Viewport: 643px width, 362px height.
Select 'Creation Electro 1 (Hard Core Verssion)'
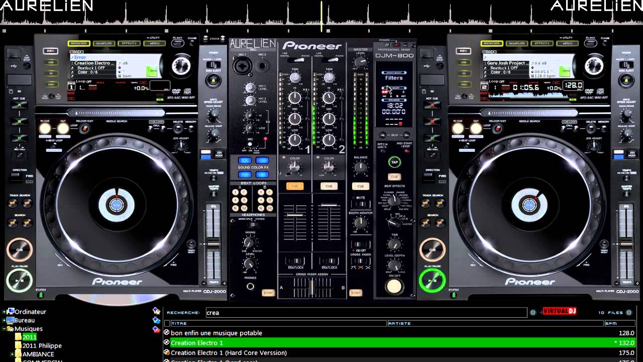400,353
